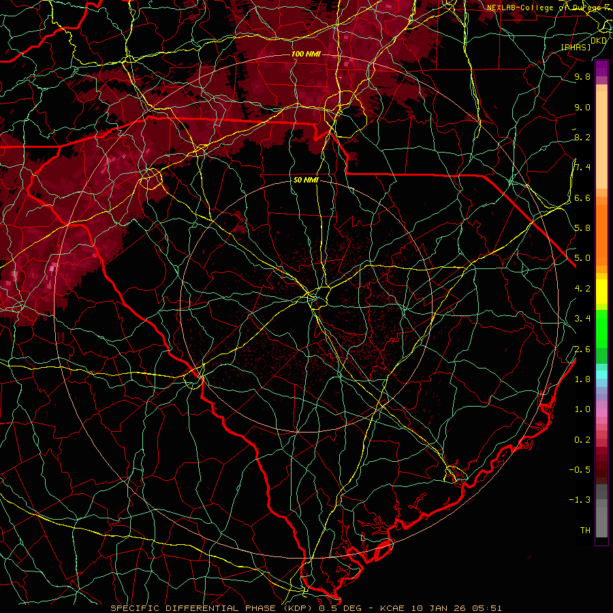Viewport: 613px width, 613px height.
Task: Pick the purple band at top of color scale
Action: coord(601,69)
